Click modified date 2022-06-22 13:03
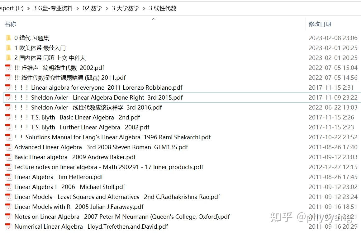Image resolution: width=361 pixels, height=233 pixels. pos(333,107)
